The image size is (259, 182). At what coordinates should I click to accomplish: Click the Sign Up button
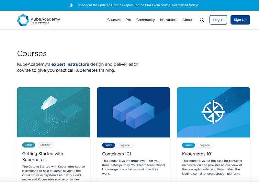240,20
